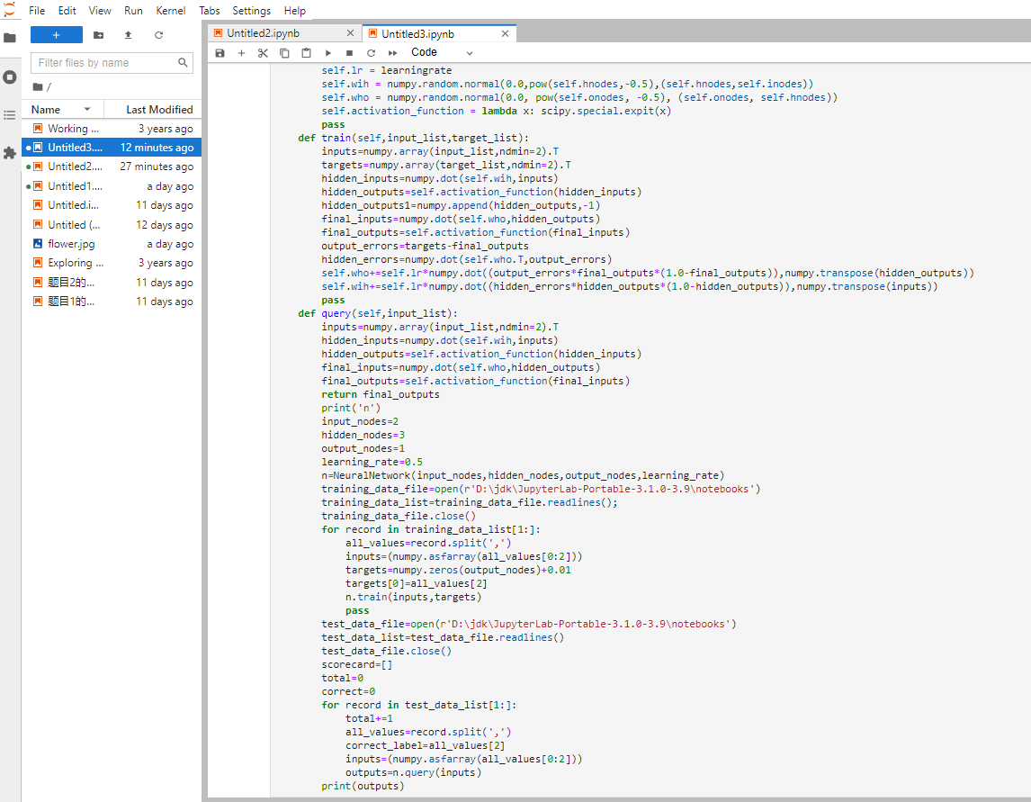Click the blue new launcher button
Screen dimensions: 1031x802
[x=57, y=35]
